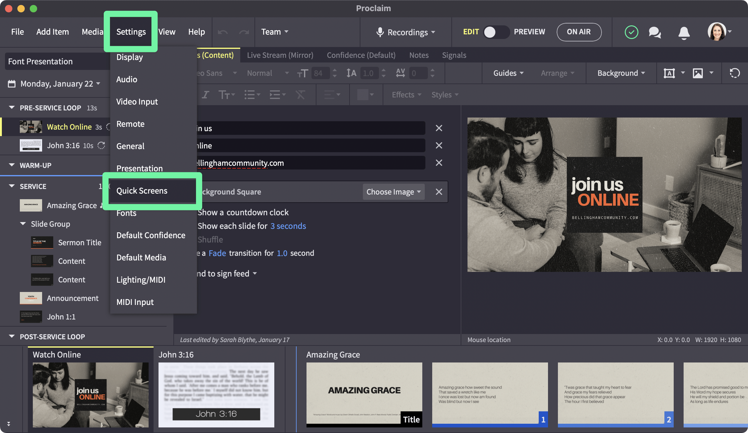Reset the slide using the circular arrow icon
748x433 pixels.
pyautogui.click(x=734, y=73)
